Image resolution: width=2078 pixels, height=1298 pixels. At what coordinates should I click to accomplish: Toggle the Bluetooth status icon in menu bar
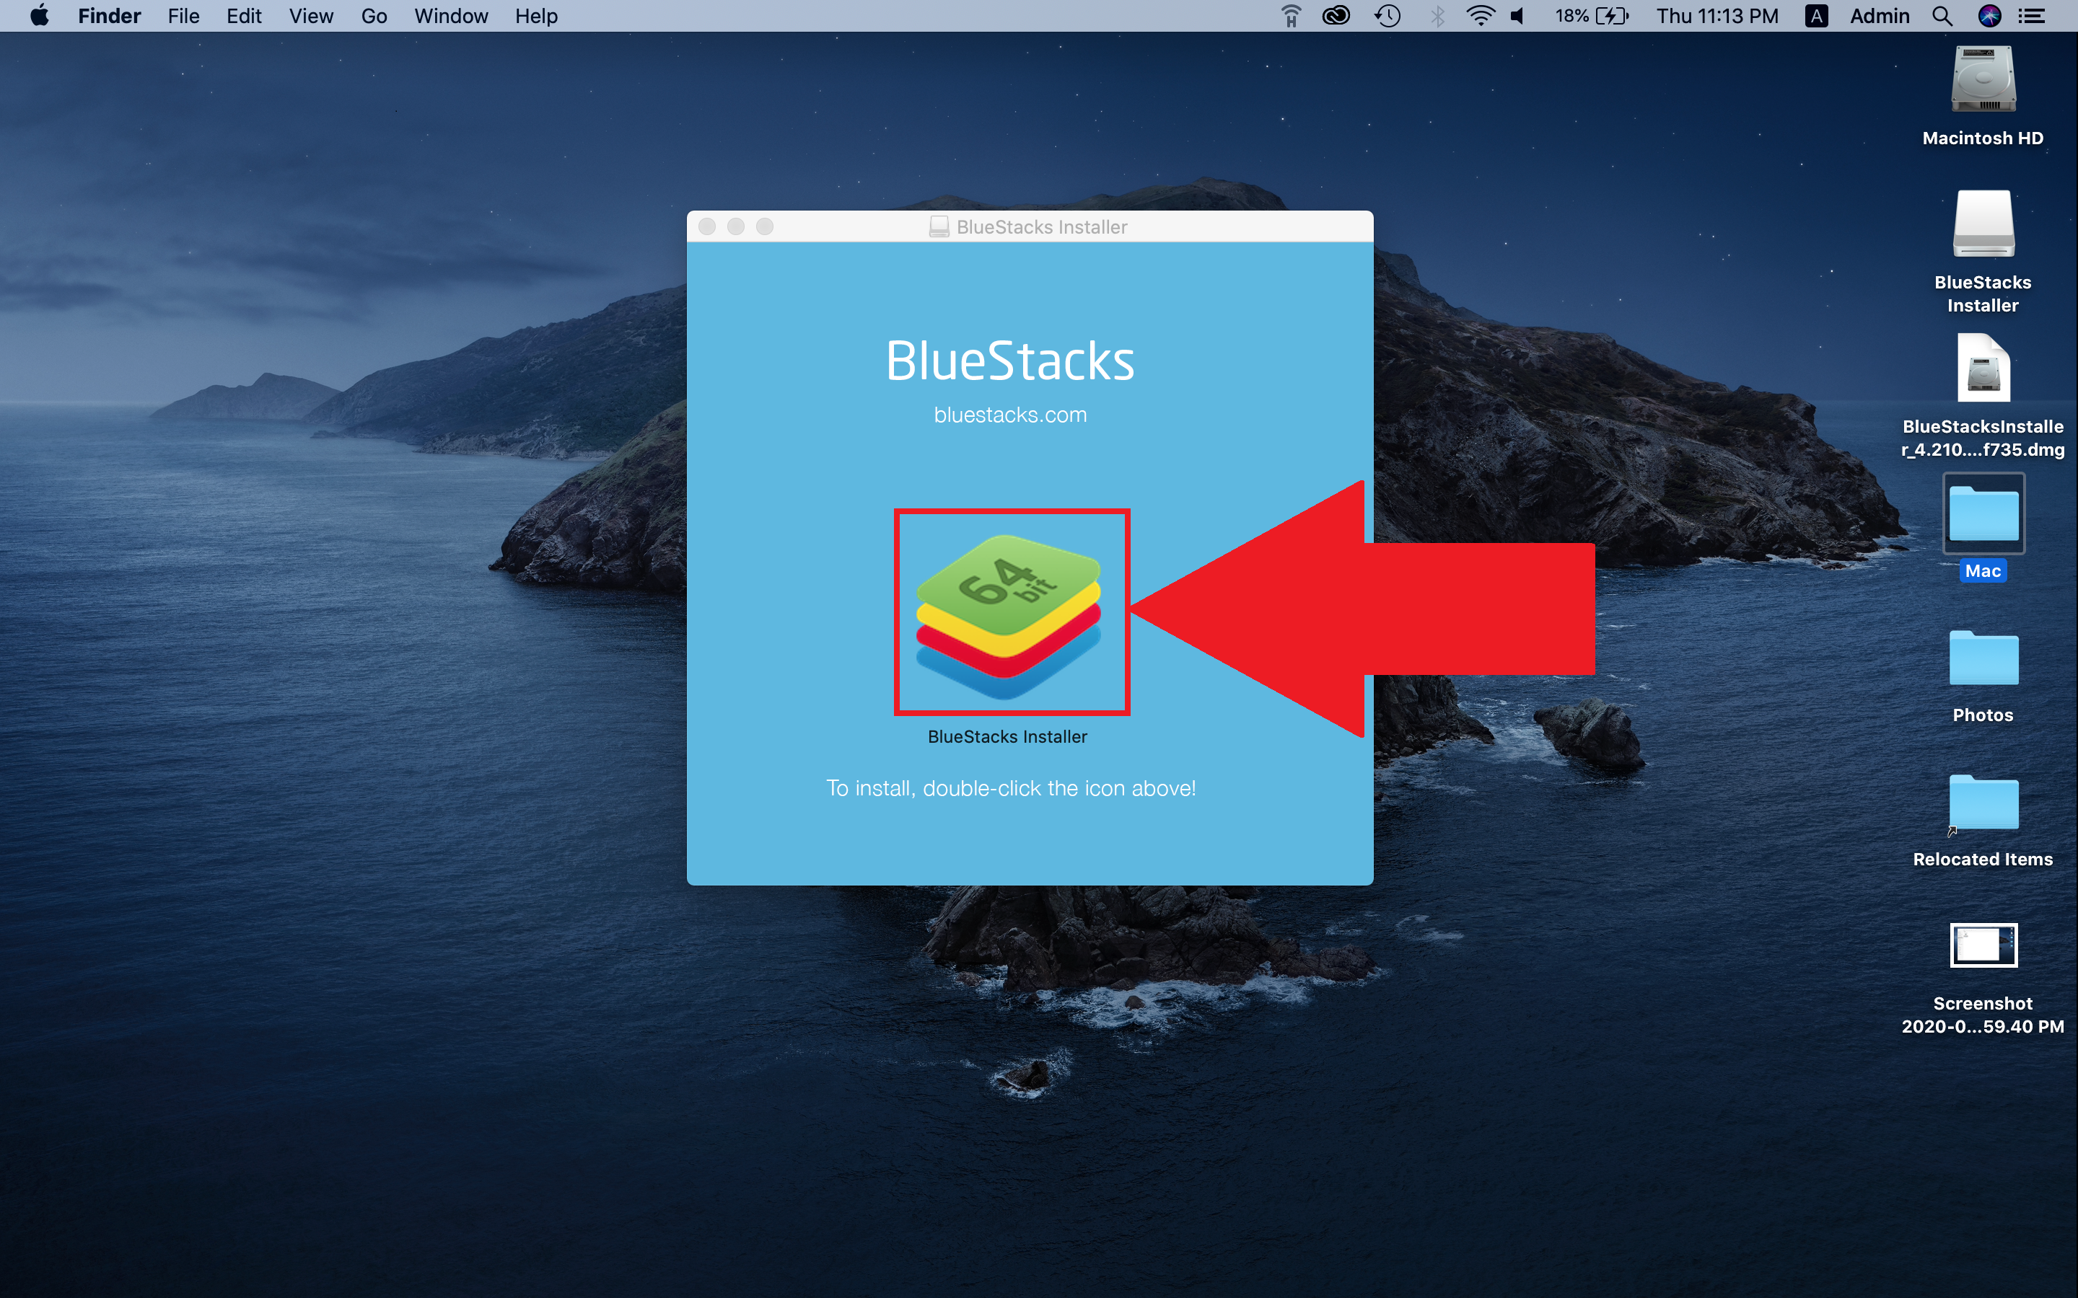click(x=1433, y=17)
